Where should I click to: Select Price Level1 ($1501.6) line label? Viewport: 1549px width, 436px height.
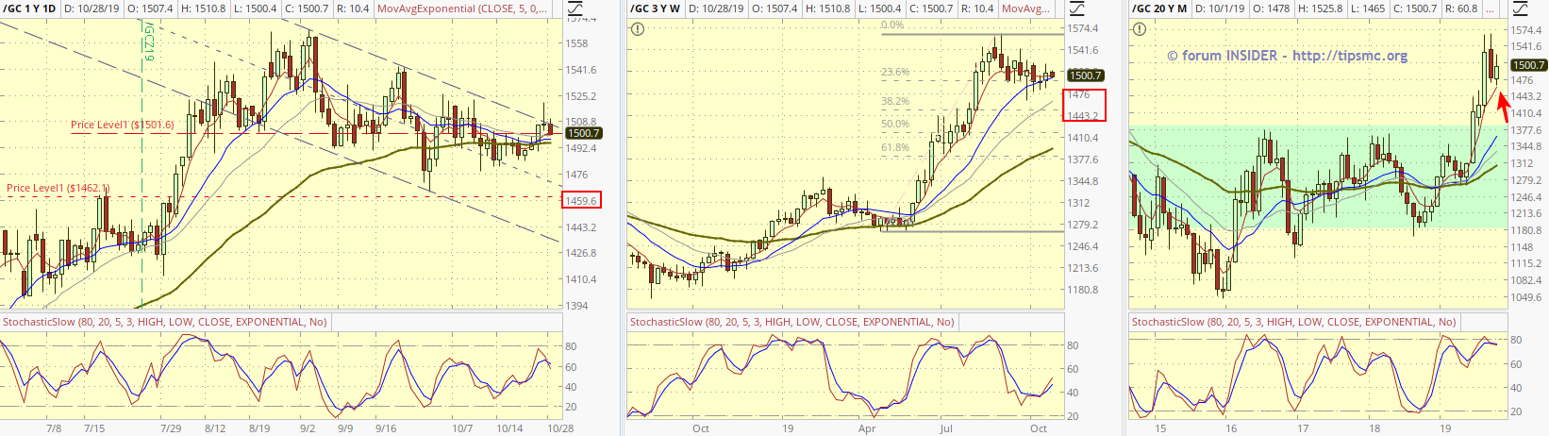click(122, 125)
